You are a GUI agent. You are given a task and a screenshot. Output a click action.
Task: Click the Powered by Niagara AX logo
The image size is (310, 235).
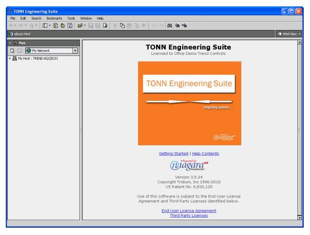(189, 165)
